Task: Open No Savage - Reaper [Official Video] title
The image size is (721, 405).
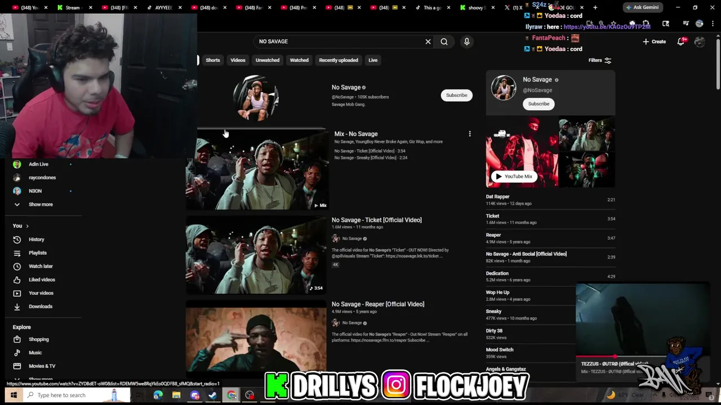Action: point(378,304)
